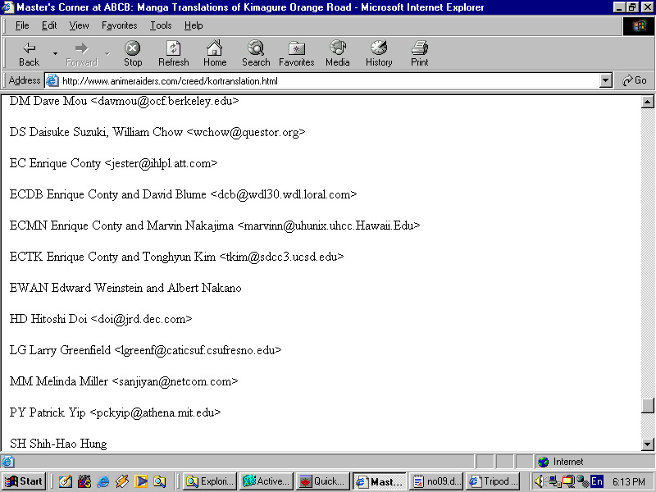Open the Help menu
The image size is (656, 492).
coord(194,25)
